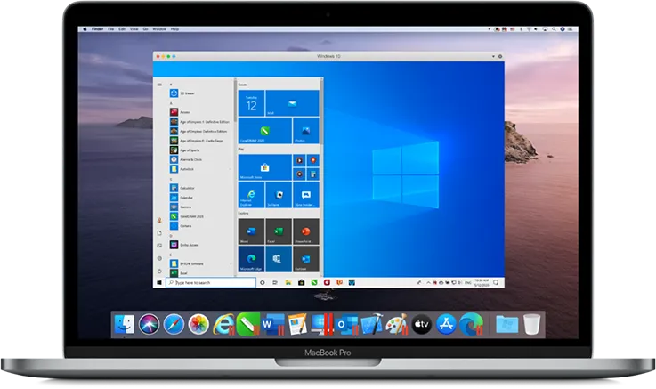Open the Windows 10 window dropdown arrow
The width and height of the screenshot is (656, 389).
[493, 56]
